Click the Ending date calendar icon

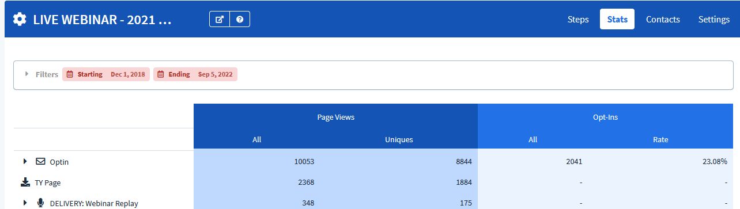tap(161, 74)
